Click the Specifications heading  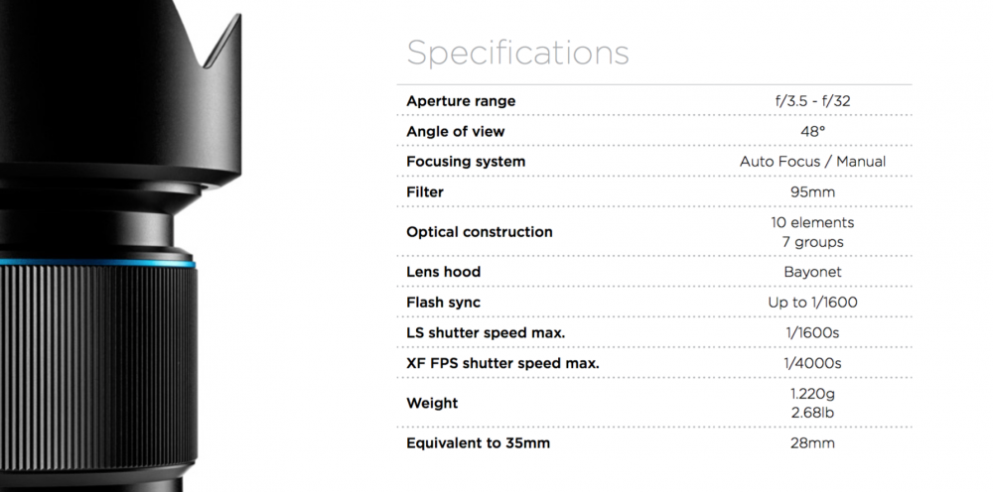click(517, 55)
